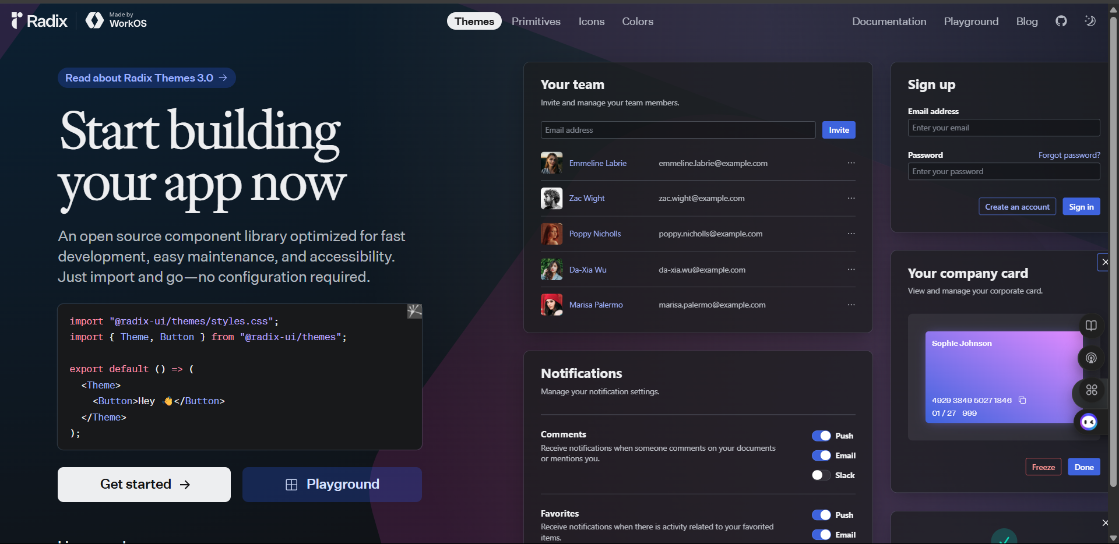The image size is (1119, 544).
Task: Select the Forgot password link
Action: [1069, 155]
